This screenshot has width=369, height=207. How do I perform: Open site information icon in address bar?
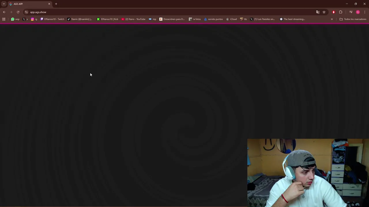pos(26,12)
